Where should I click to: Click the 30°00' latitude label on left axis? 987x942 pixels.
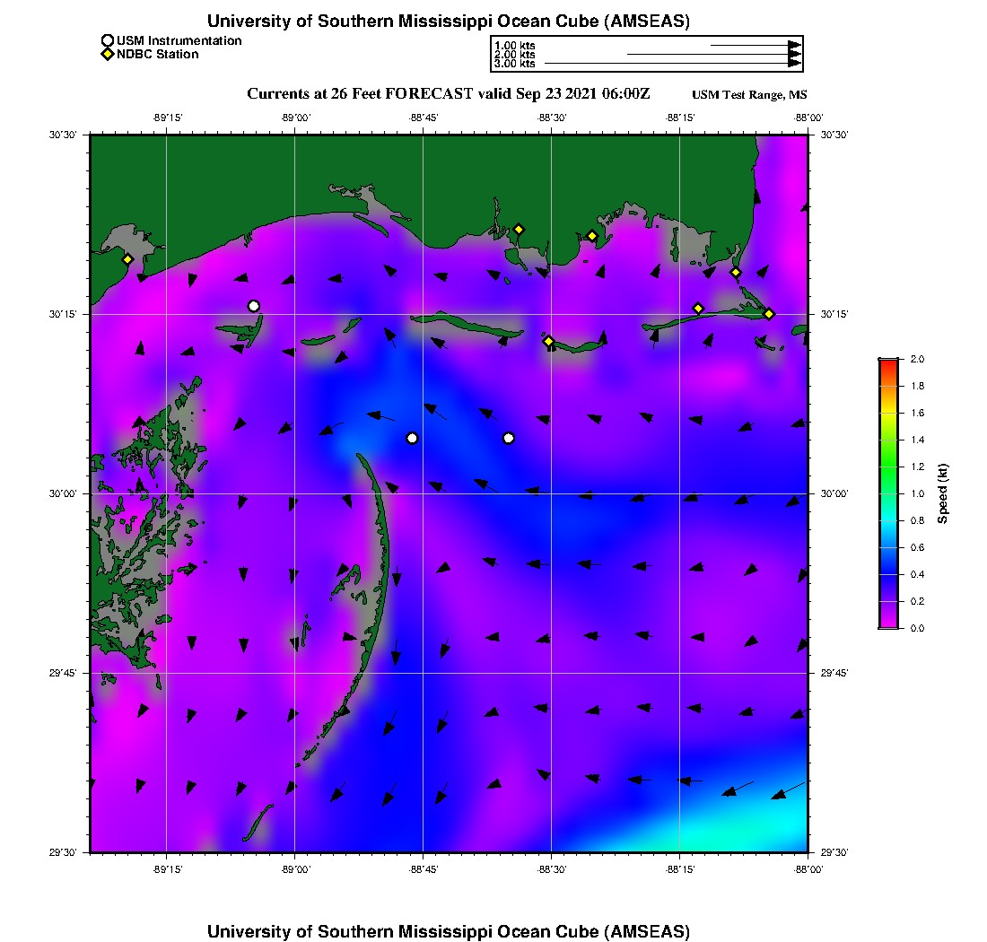pos(71,493)
